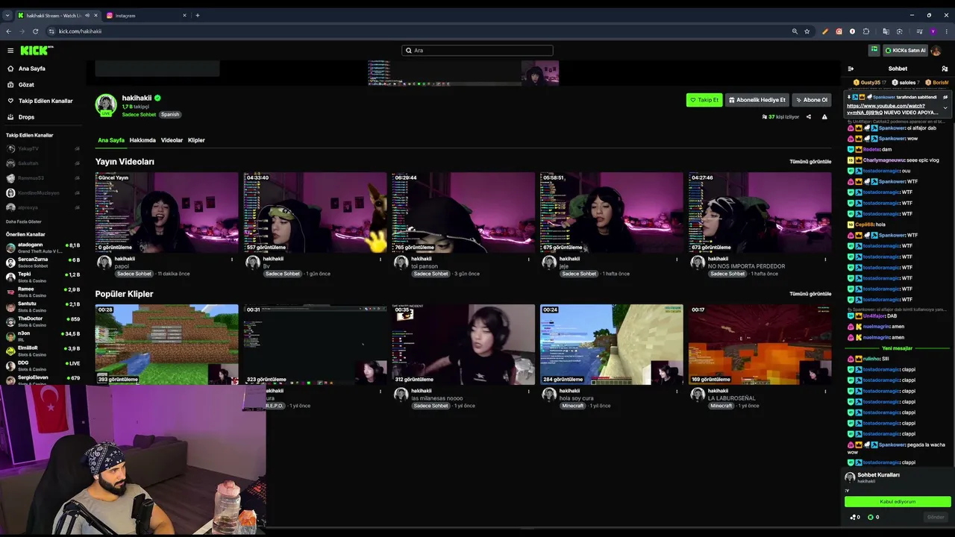Image resolution: width=955 pixels, height=537 pixels.
Task: Select the channel's Ana Sayfa tab
Action: (x=111, y=140)
